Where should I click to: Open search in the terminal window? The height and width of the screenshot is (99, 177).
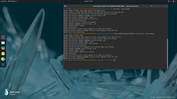[x=152, y=6]
